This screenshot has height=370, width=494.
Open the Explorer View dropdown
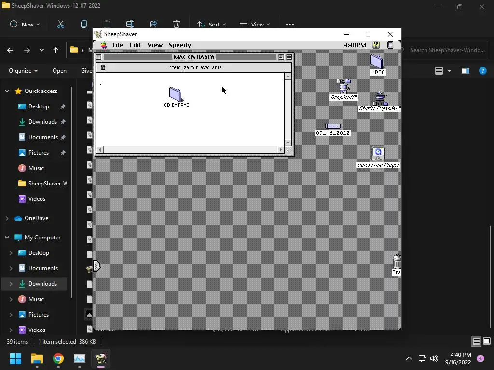255,24
